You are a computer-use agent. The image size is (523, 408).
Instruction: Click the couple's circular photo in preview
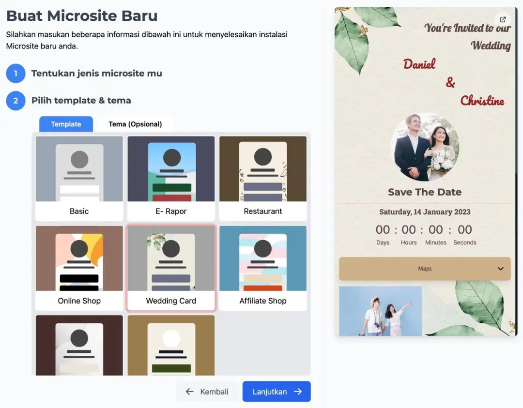click(425, 147)
